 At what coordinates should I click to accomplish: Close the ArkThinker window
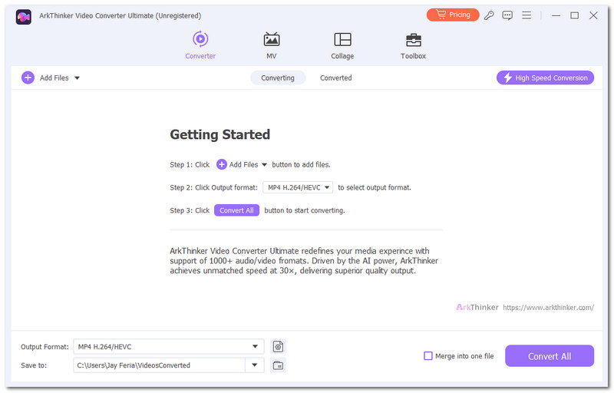593,15
